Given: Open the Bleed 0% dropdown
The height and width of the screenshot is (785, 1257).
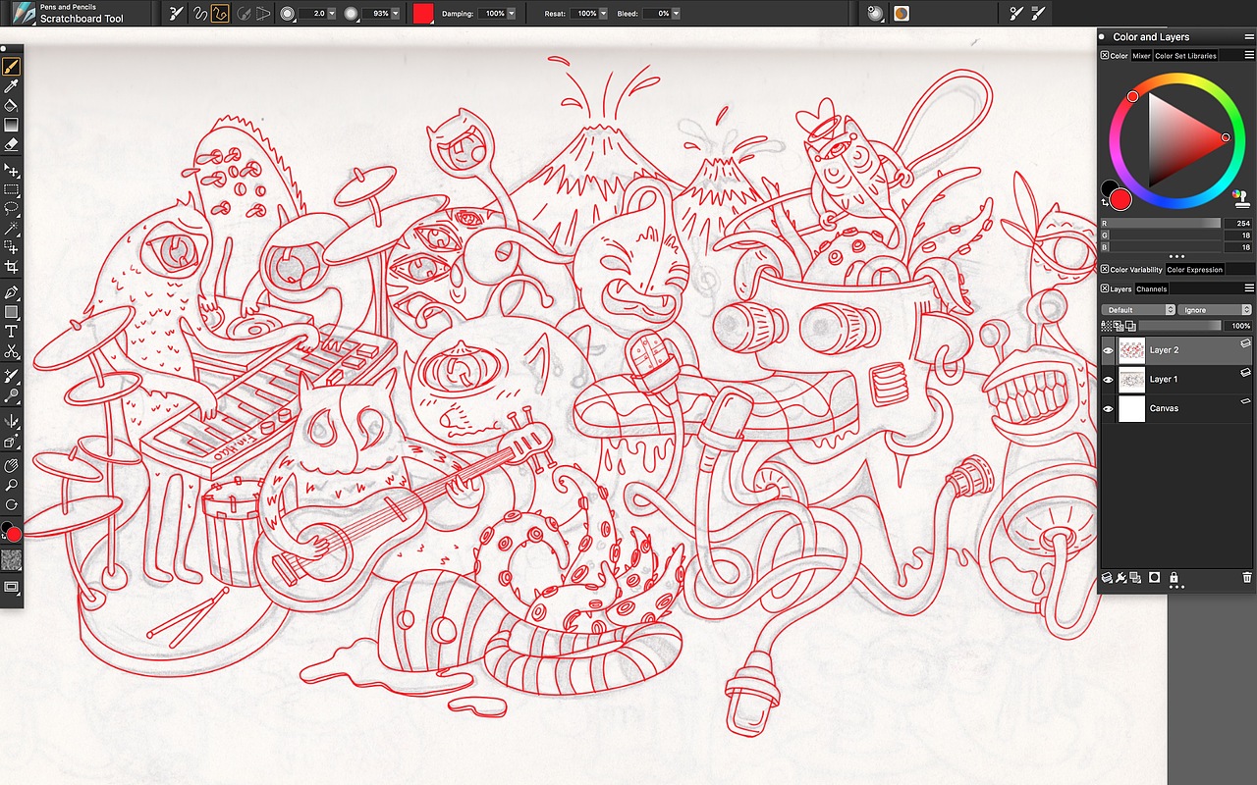Looking at the screenshot, I should coord(676,14).
